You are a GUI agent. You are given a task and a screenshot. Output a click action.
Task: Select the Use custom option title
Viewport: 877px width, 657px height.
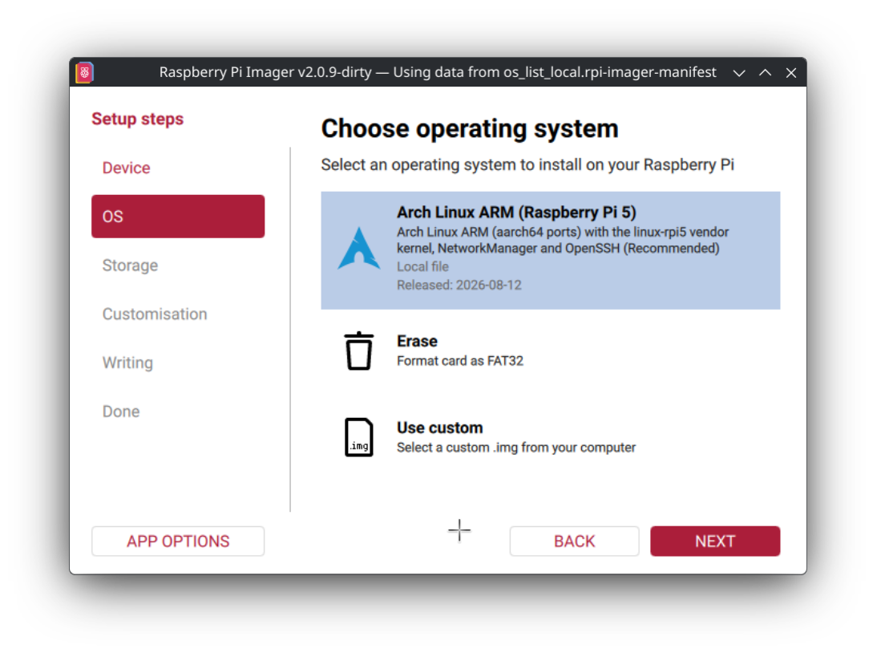(x=440, y=428)
